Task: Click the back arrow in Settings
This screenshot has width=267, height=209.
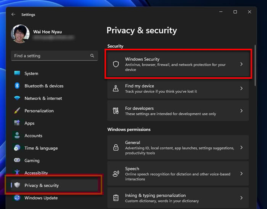Action: pyautogui.click(x=13, y=14)
